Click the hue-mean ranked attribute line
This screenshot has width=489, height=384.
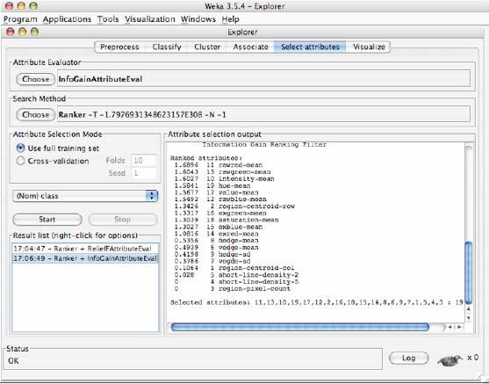[212, 185]
